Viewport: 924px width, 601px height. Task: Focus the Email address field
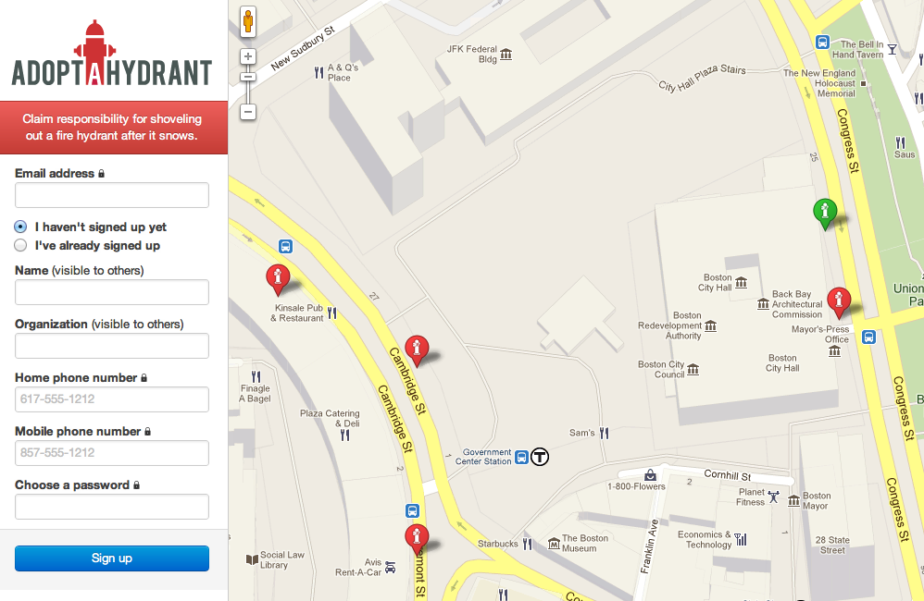(112, 195)
